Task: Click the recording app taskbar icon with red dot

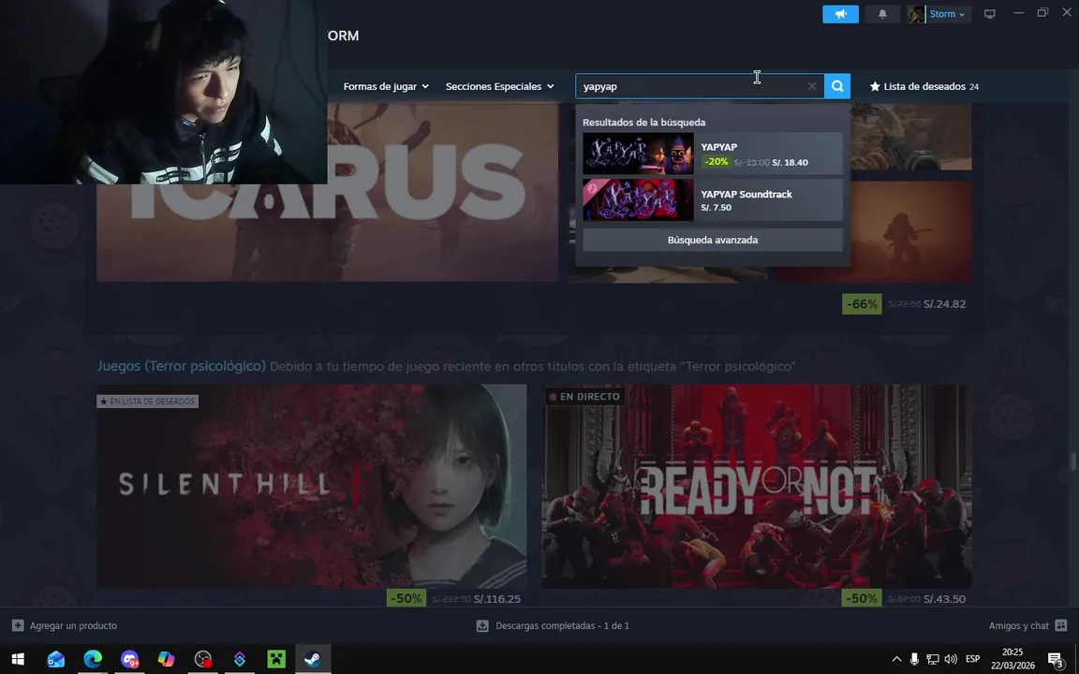Action: (x=203, y=659)
